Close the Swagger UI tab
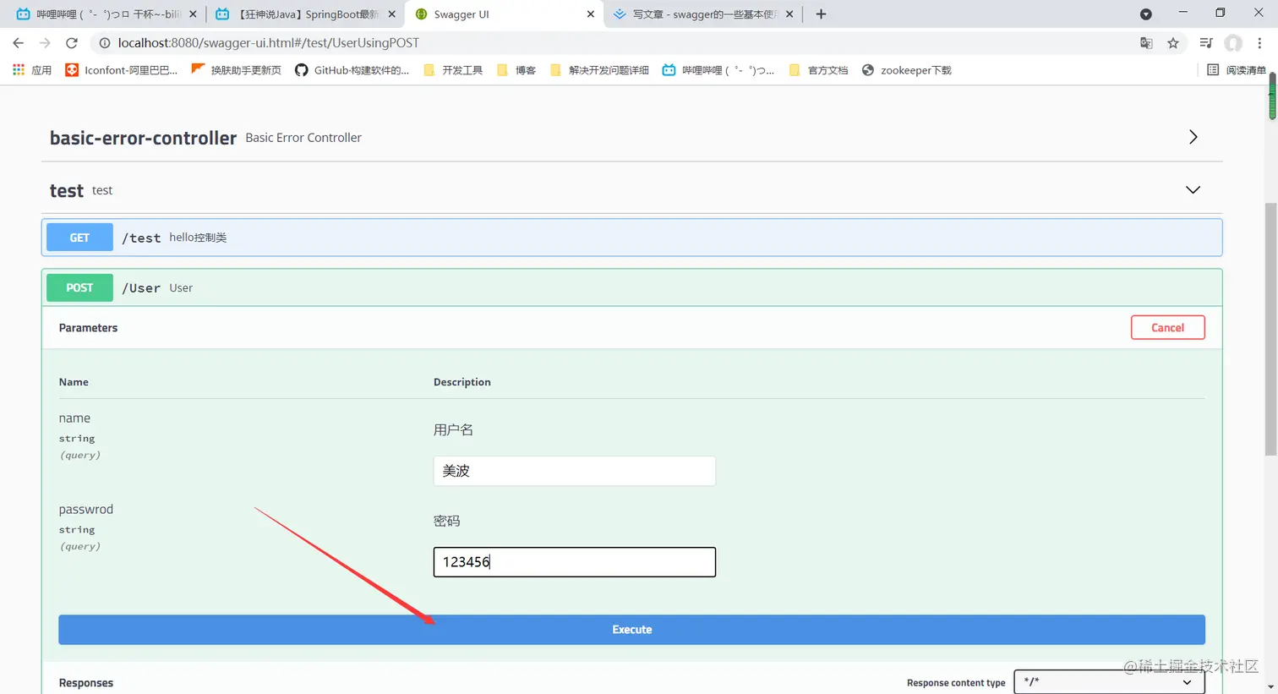This screenshot has width=1278, height=694. click(x=591, y=14)
